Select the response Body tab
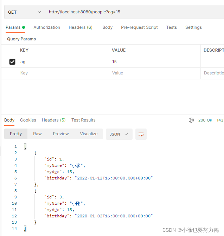 pyautogui.click(x=9, y=120)
